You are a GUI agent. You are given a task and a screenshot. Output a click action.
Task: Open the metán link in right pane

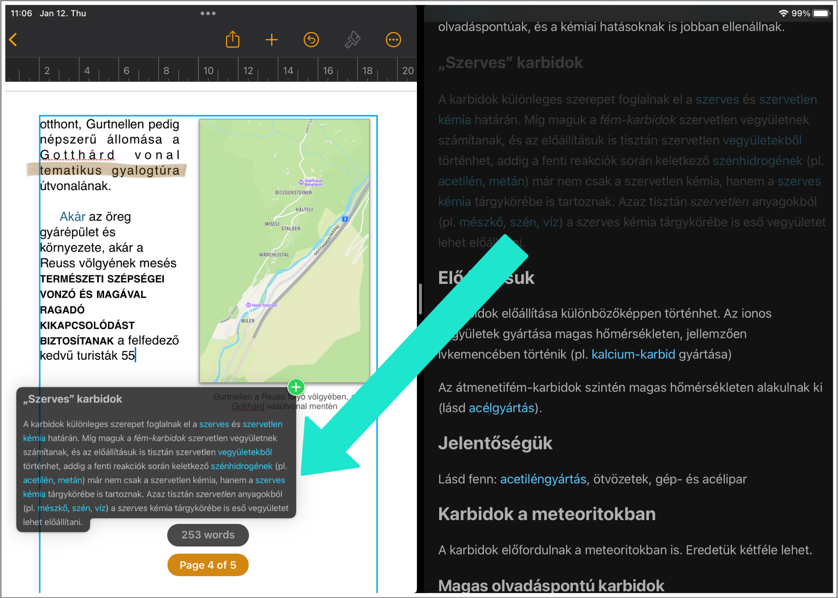507,181
